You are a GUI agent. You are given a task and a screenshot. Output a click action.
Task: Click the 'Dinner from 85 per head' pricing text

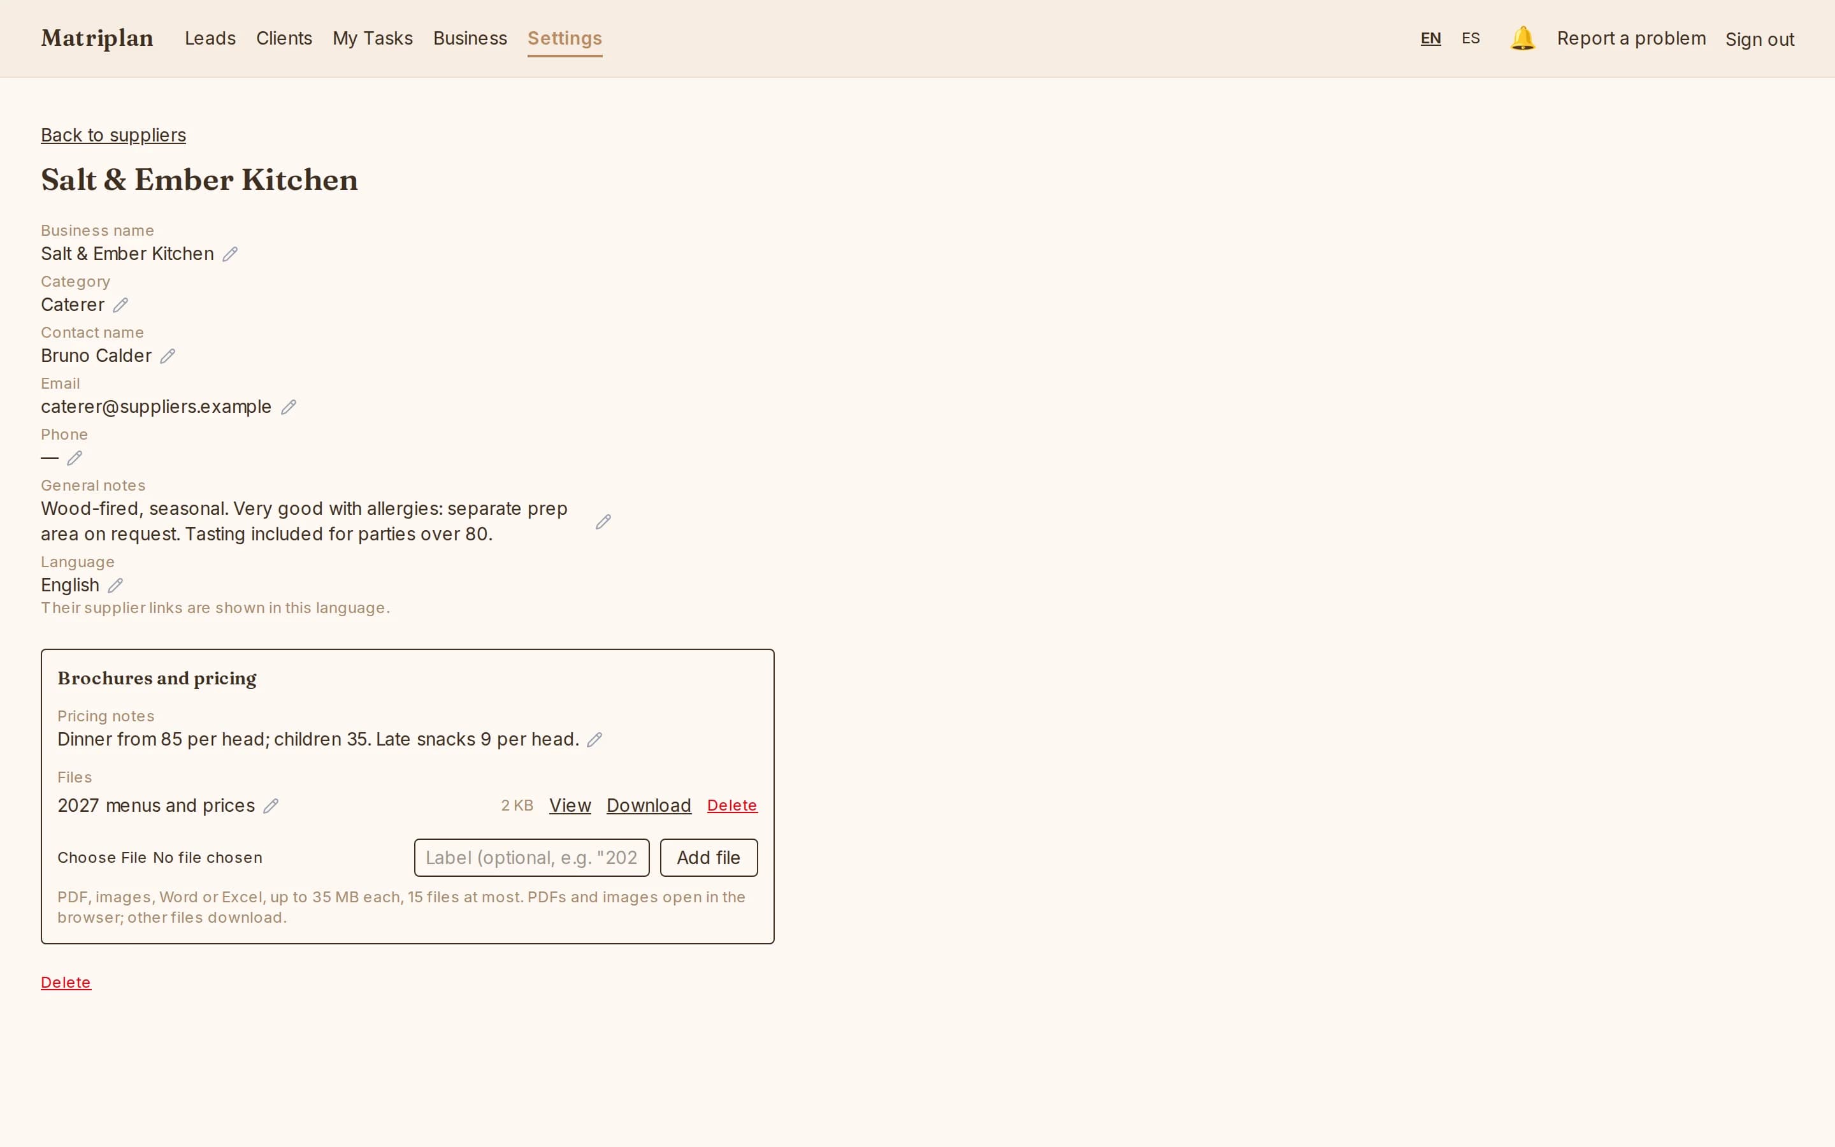319,740
